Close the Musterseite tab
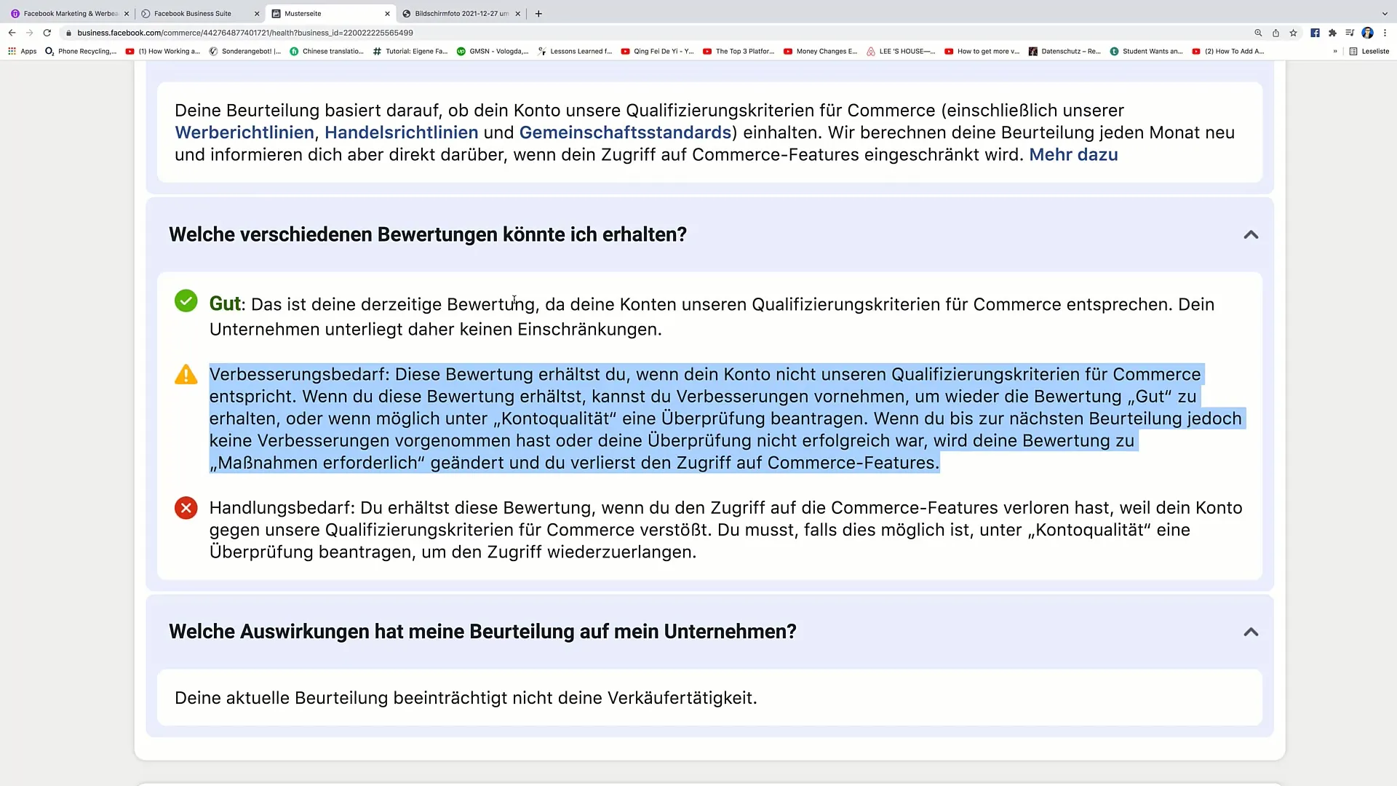The height and width of the screenshot is (786, 1397). coord(387,13)
